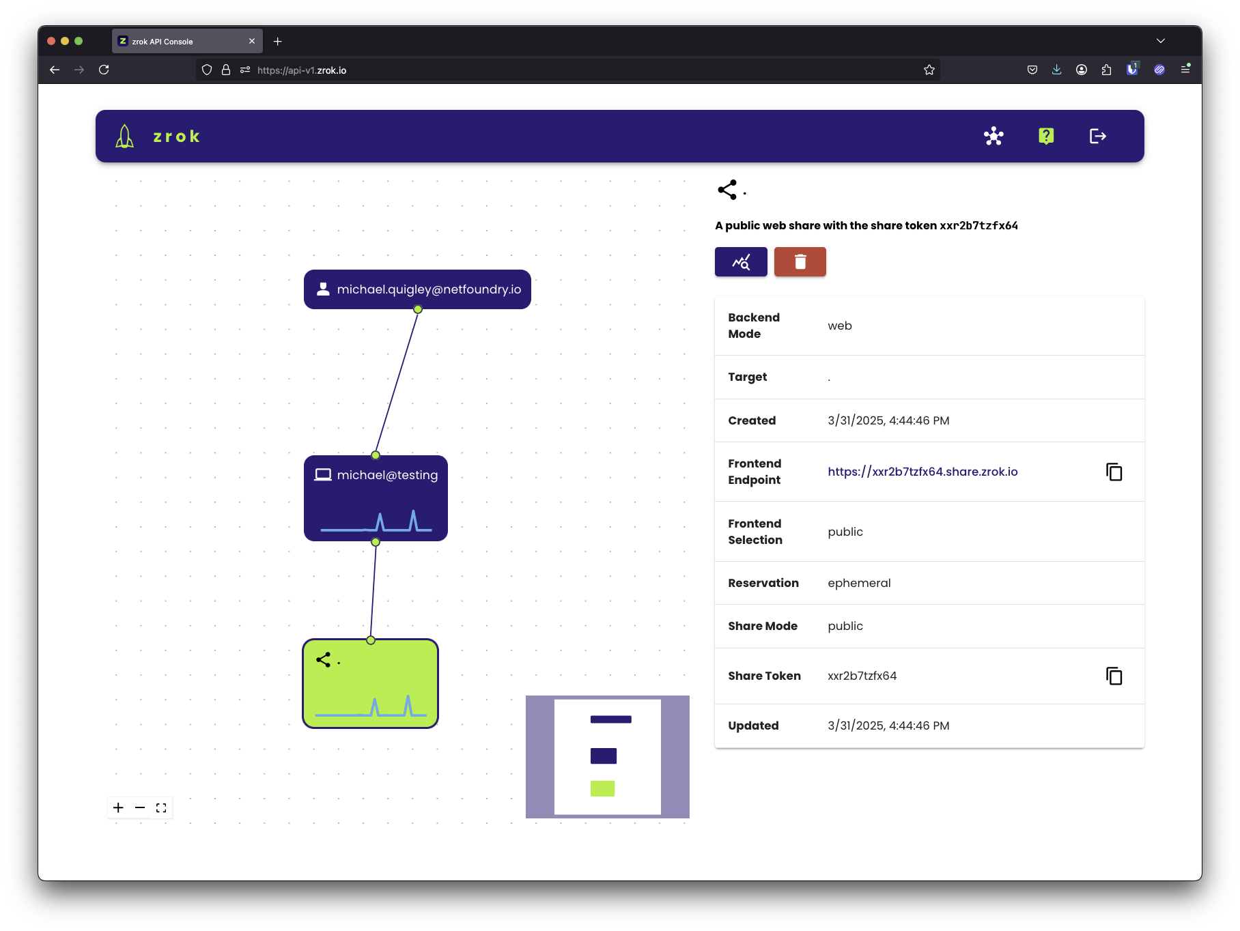Expand the browser chevron menu at top right
This screenshot has width=1240, height=931.
(x=1160, y=41)
